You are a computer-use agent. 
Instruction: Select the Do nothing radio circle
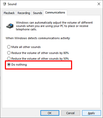click(x=9, y=65)
